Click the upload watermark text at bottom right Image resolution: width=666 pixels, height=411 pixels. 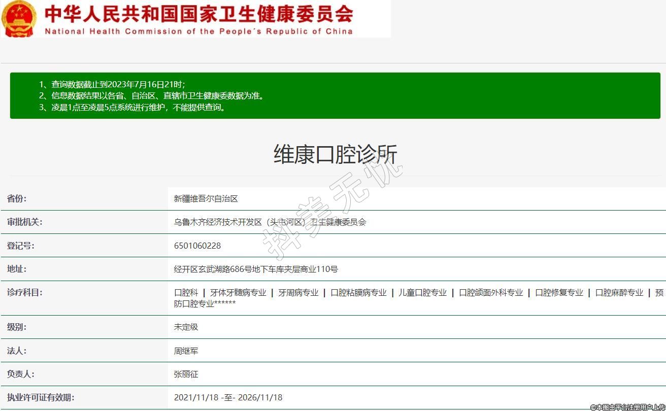627,407
